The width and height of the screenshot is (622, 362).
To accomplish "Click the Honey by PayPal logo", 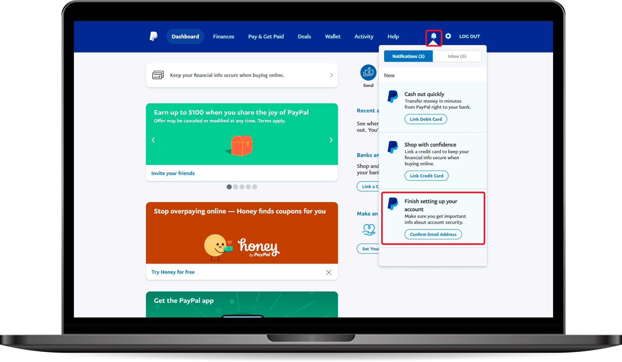I will tap(259, 247).
